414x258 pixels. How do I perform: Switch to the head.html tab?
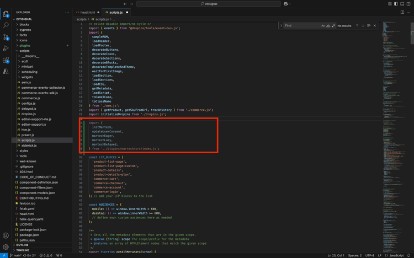click(87, 12)
